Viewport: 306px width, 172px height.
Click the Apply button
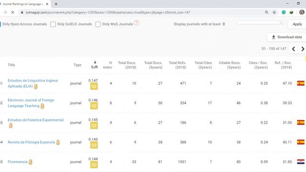click(x=297, y=24)
